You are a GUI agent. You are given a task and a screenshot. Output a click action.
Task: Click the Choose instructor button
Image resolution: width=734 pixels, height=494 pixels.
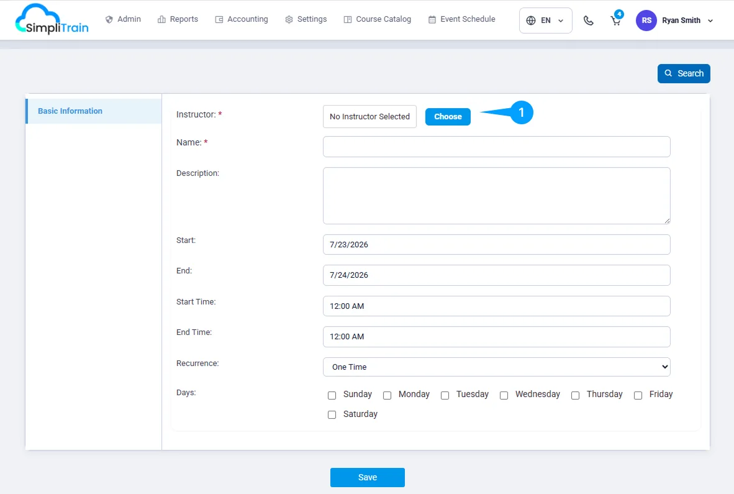[x=448, y=117]
